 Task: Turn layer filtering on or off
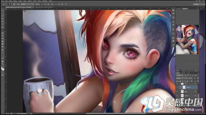198,75
